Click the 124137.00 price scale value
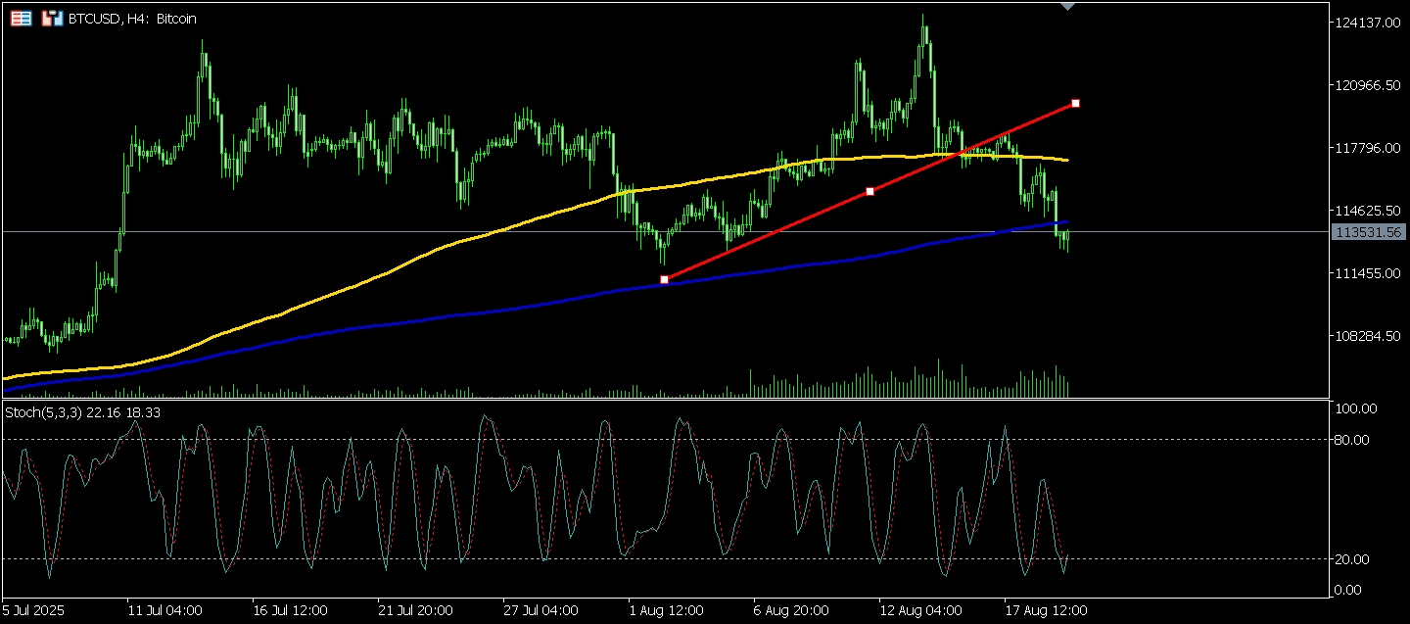This screenshot has height=624, width=1410. click(1368, 23)
